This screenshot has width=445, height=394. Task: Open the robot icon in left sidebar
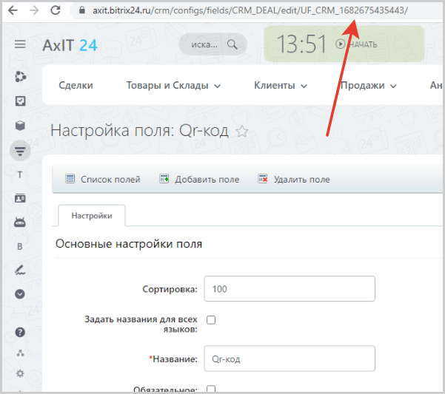coord(20,223)
